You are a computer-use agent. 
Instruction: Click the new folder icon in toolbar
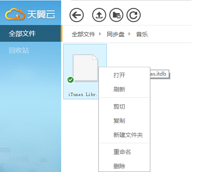click(x=116, y=15)
